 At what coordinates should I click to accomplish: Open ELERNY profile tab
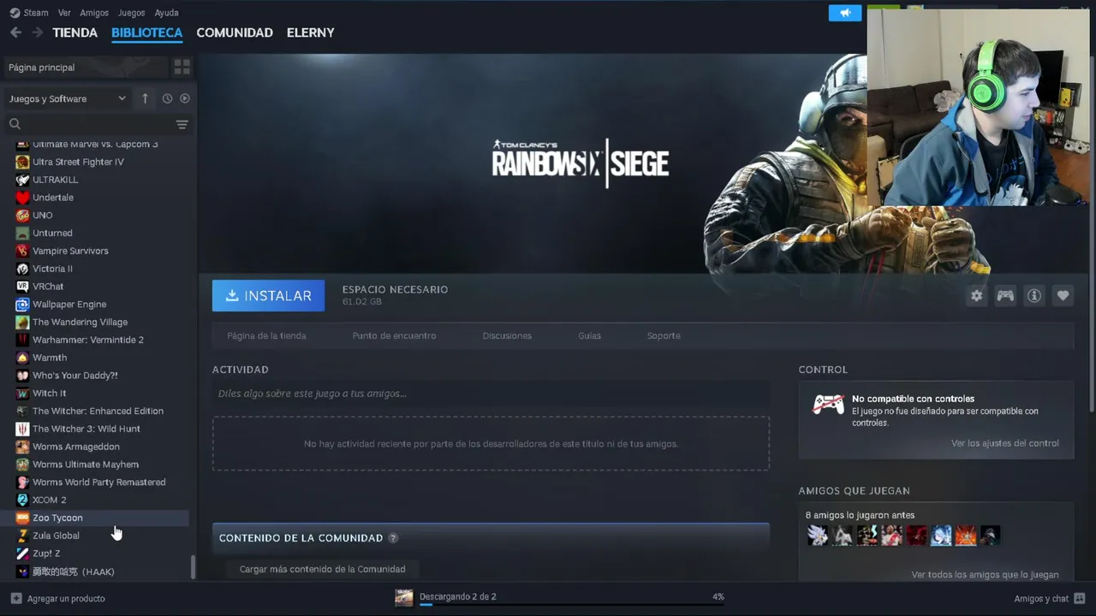(x=311, y=33)
